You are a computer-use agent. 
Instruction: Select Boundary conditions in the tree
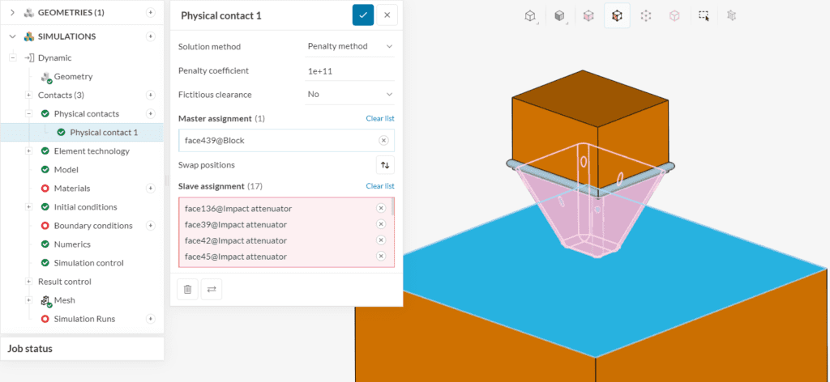[x=92, y=226]
